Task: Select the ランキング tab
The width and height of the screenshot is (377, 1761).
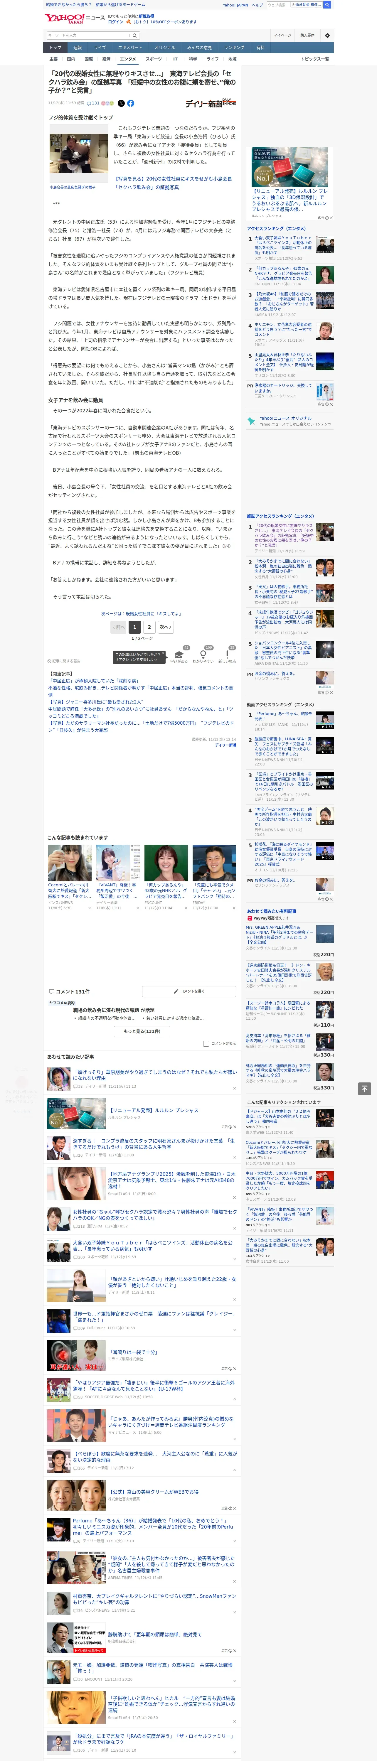Action: tap(234, 48)
